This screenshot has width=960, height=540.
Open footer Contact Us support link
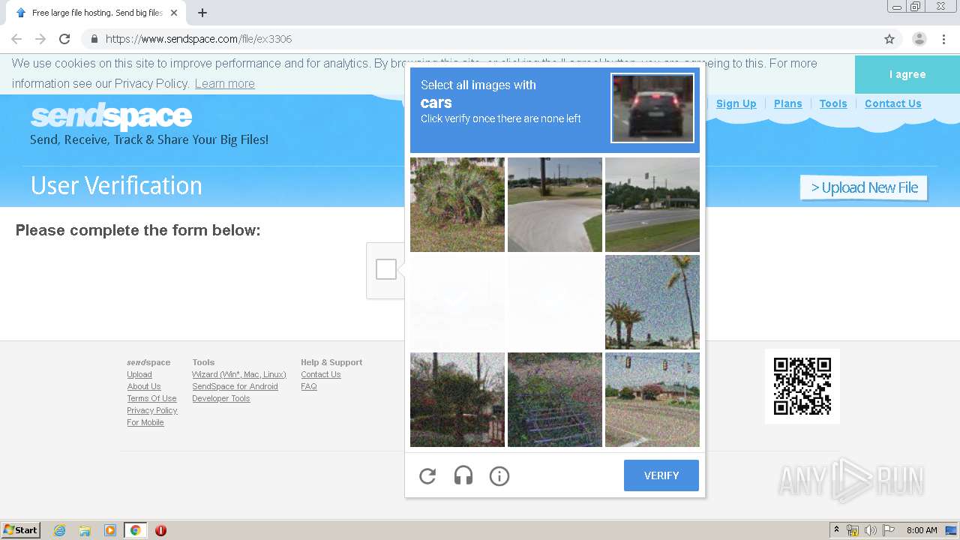pyautogui.click(x=321, y=374)
